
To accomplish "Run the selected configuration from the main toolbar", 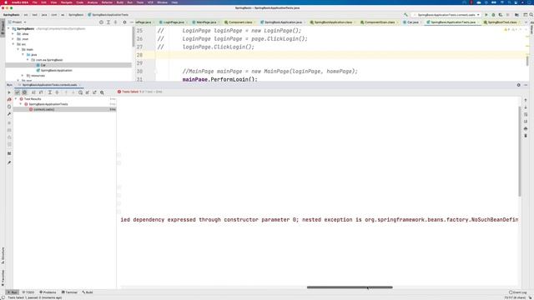I will (x=486, y=15).
